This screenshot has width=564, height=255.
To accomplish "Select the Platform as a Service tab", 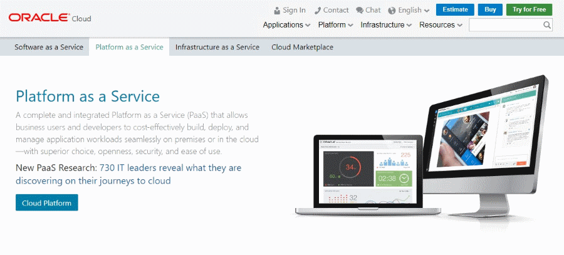I will pos(130,47).
